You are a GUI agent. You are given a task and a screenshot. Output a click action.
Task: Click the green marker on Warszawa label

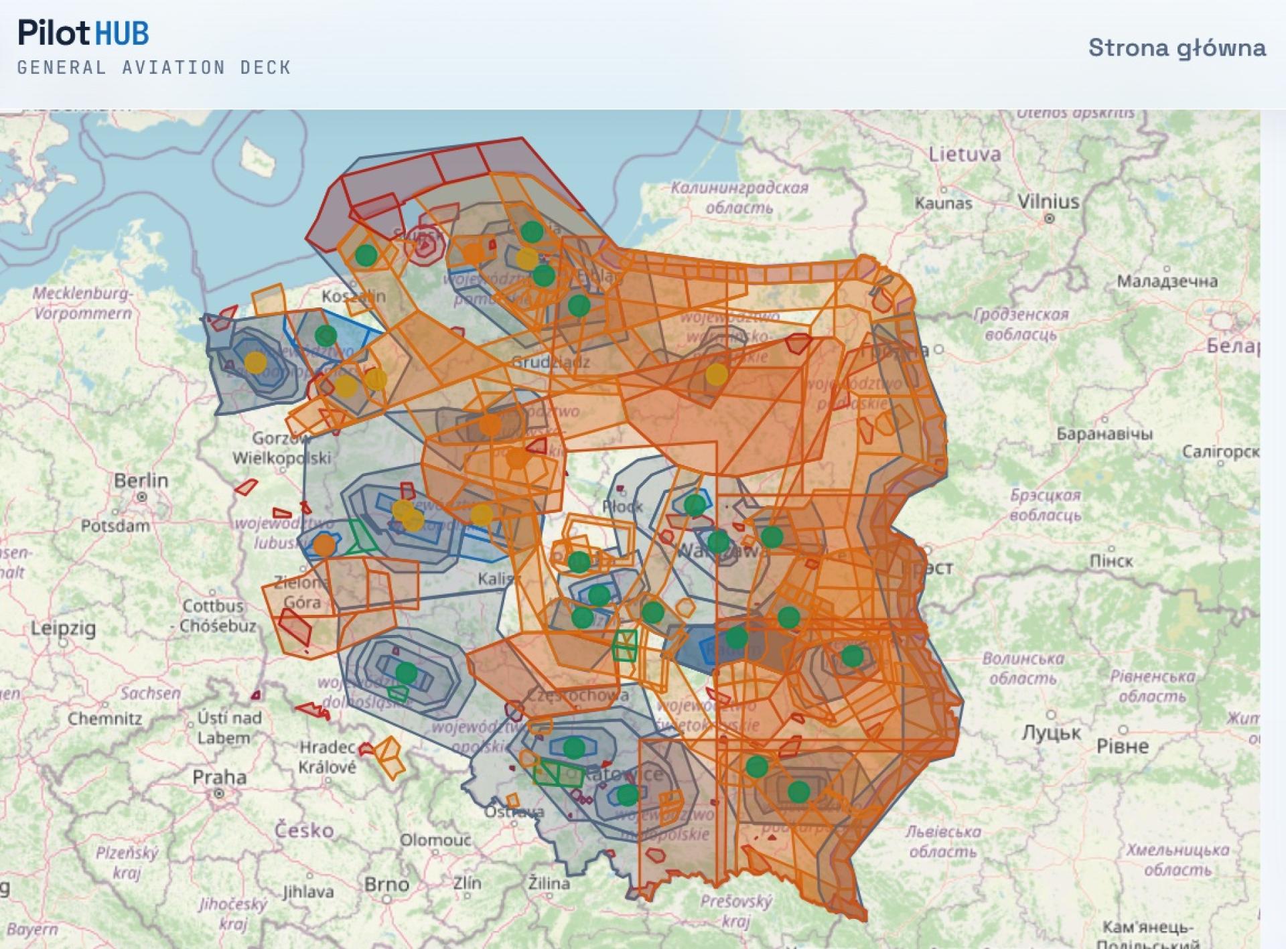point(719,541)
